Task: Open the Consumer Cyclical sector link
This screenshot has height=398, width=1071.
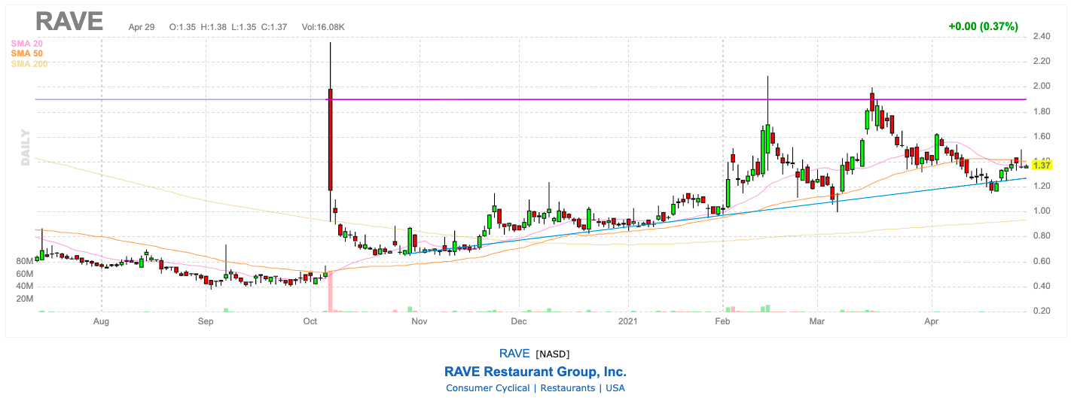Action: (488, 388)
